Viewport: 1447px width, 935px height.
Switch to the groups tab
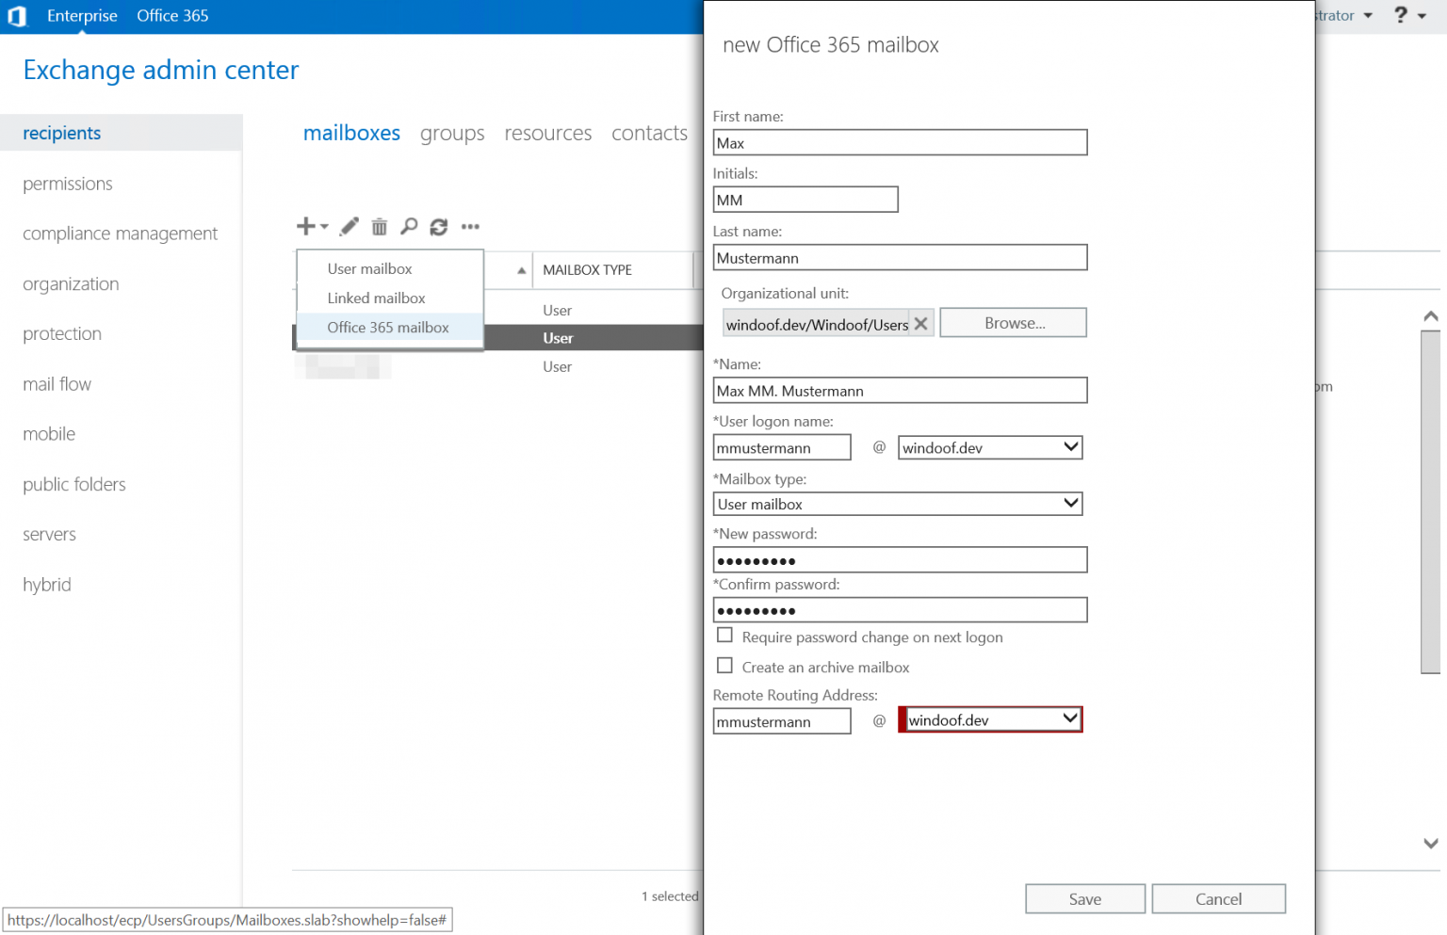click(452, 133)
